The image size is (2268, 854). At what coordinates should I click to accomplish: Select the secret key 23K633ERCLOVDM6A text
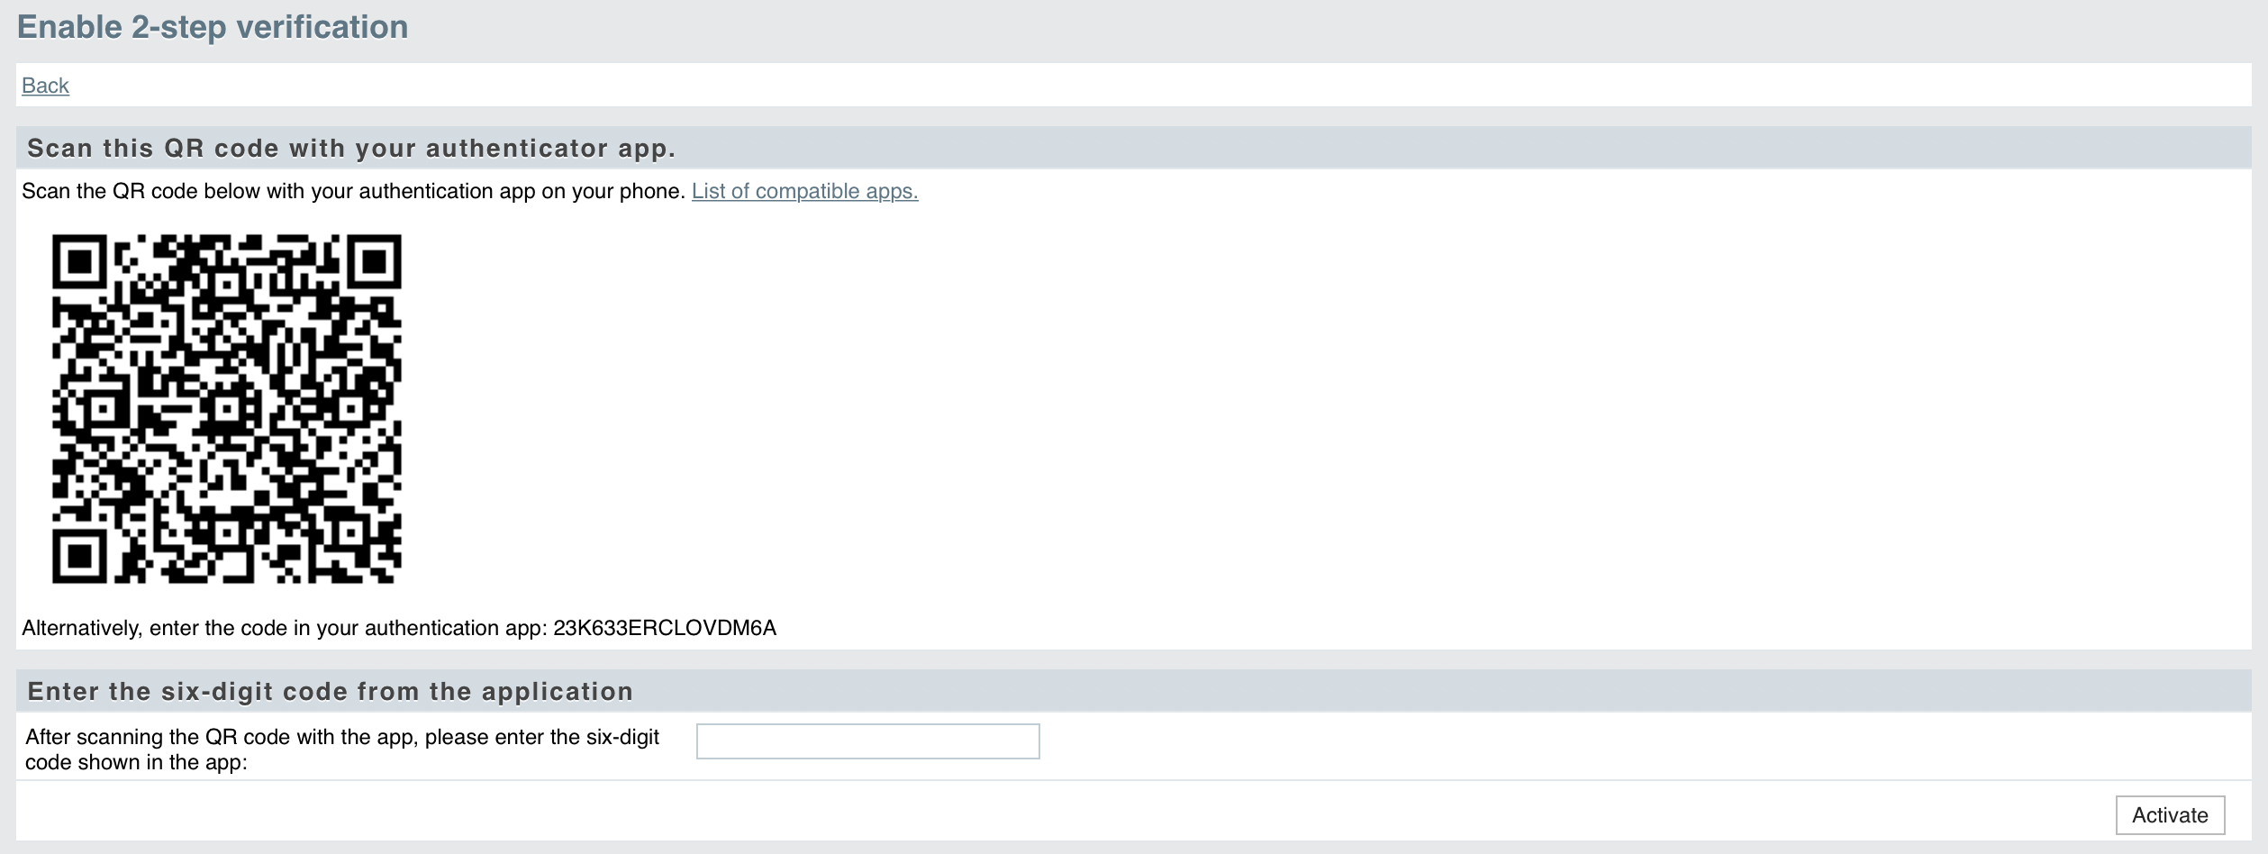pos(665,628)
